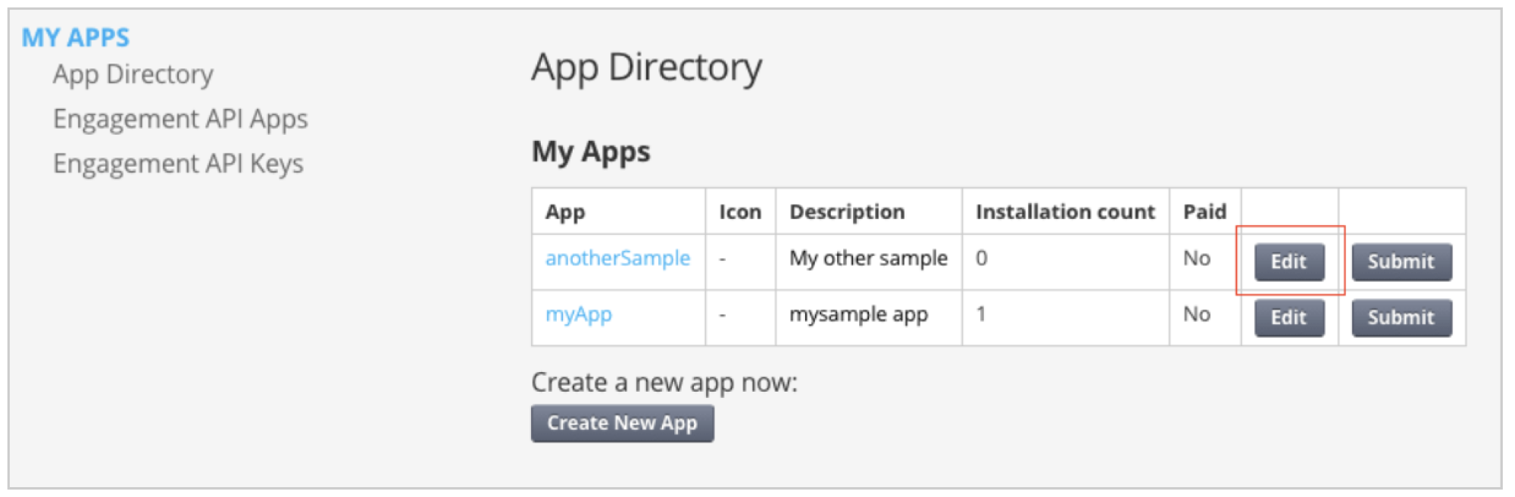Click the App Directory page title
The height and width of the screenshot is (497, 1515).
point(646,67)
